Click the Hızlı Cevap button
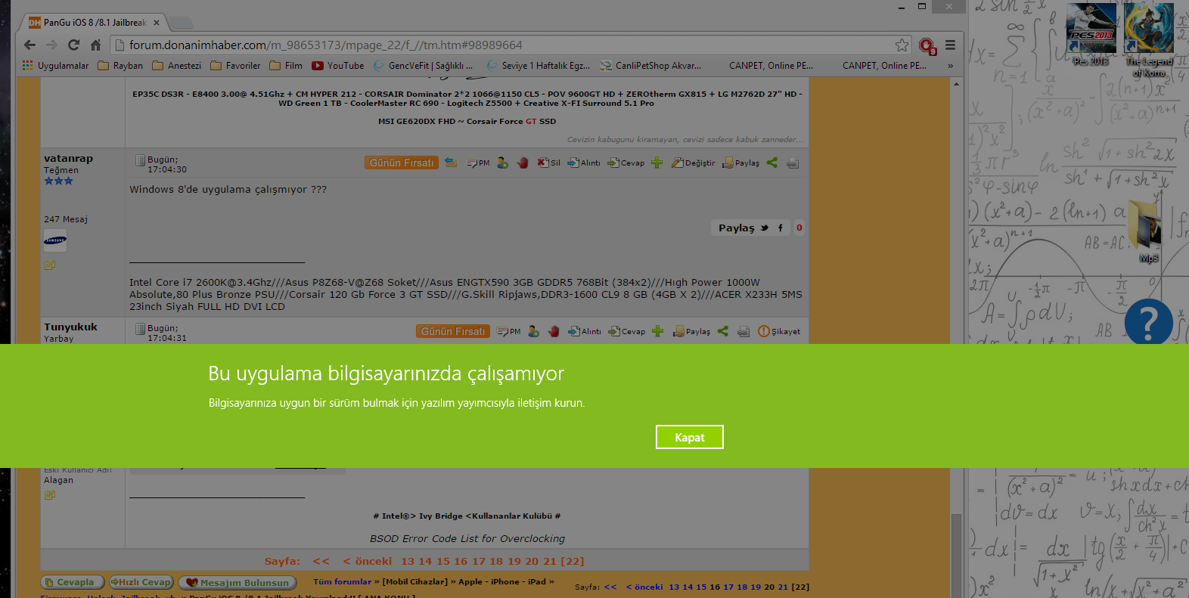Image resolution: width=1189 pixels, height=598 pixels. pyautogui.click(x=141, y=582)
